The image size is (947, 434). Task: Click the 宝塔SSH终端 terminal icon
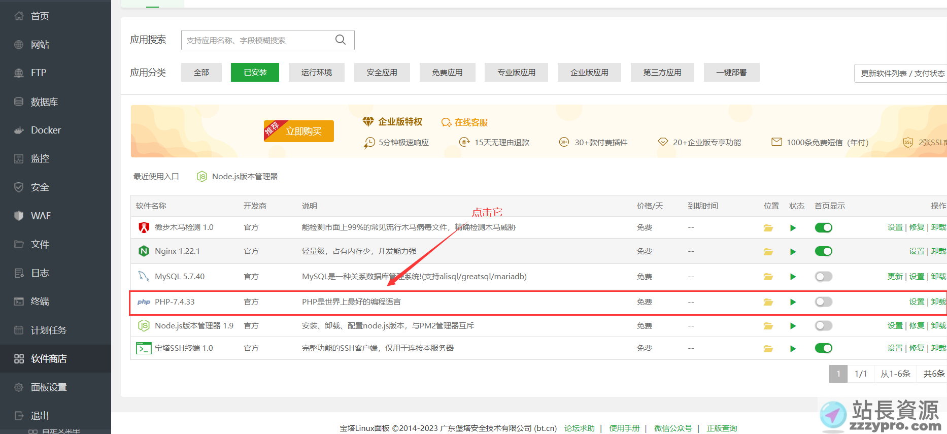tap(144, 348)
